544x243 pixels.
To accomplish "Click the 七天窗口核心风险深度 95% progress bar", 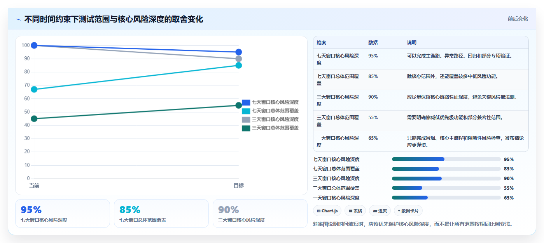I will [x=446, y=159].
